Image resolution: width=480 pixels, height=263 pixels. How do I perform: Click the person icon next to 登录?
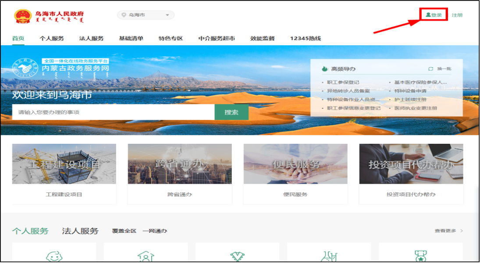(x=428, y=14)
